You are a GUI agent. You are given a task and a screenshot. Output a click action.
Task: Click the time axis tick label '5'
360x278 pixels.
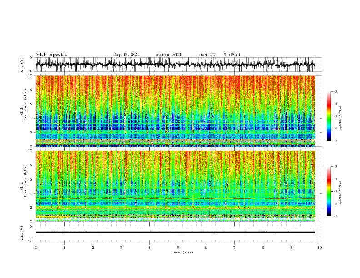178,248
